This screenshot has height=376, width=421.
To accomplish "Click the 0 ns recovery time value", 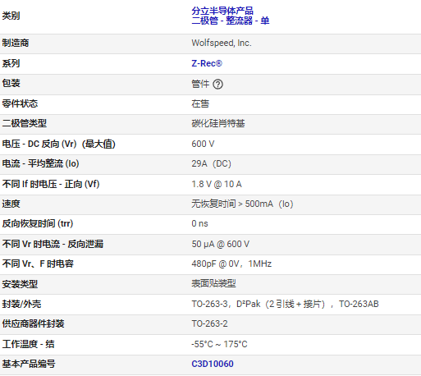I will (x=199, y=223).
